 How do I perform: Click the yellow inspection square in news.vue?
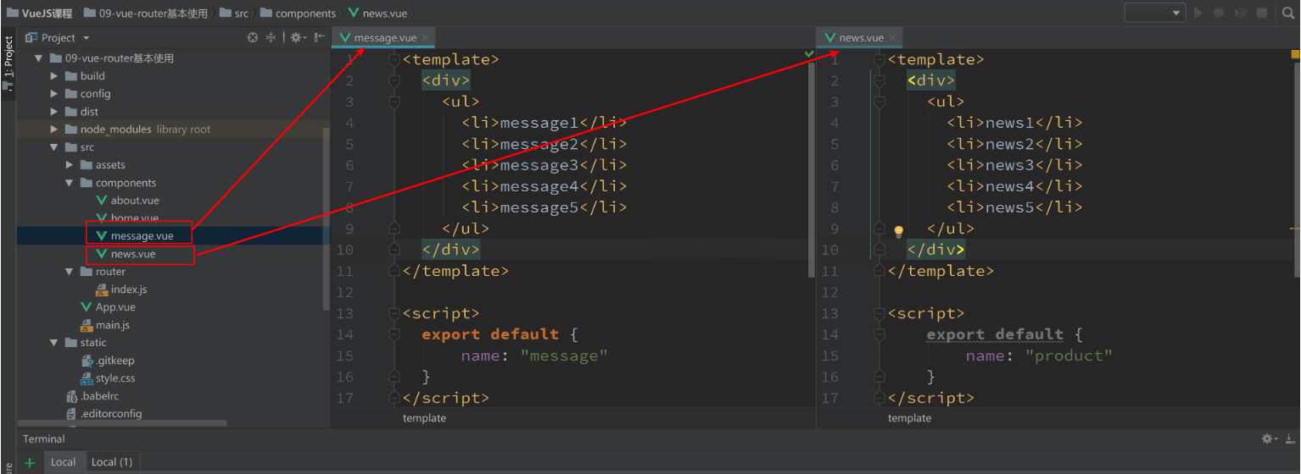tap(1295, 54)
